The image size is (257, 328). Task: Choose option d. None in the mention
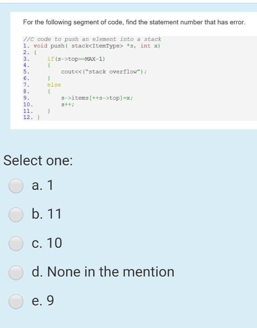click(16, 272)
